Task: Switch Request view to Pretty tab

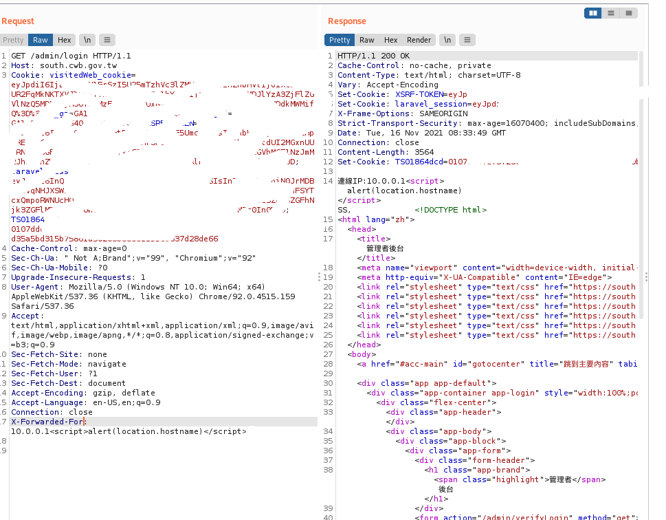Action: (x=14, y=40)
